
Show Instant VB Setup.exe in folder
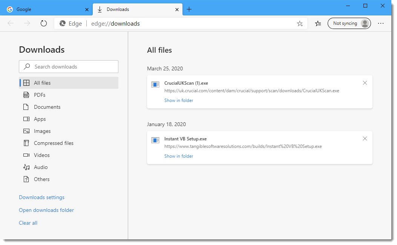click(179, 156)
